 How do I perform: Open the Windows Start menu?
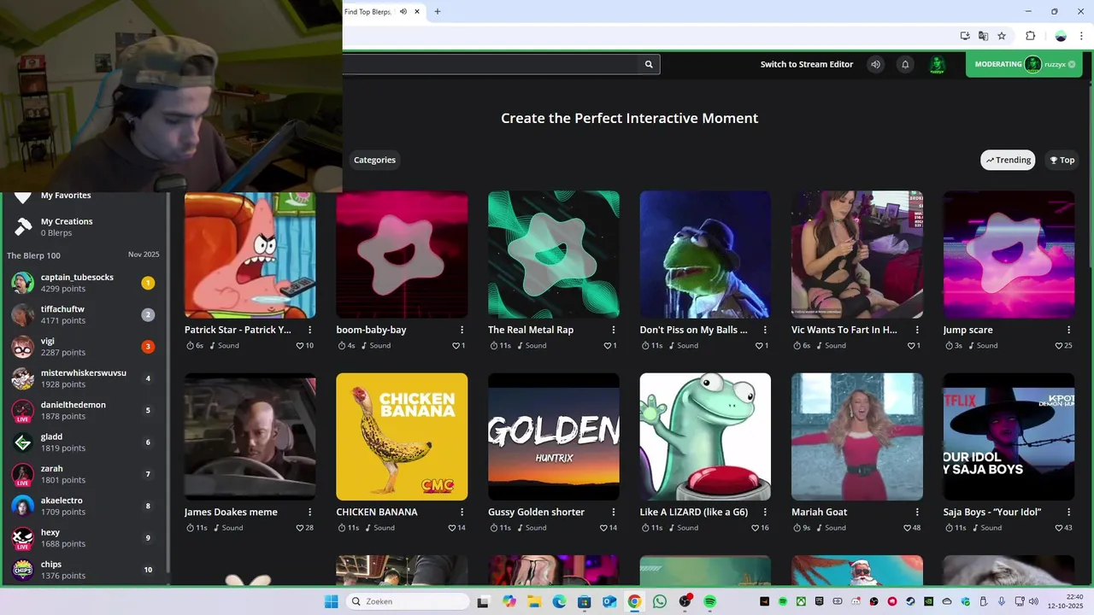pyautogui.click(x=331, y=601)
